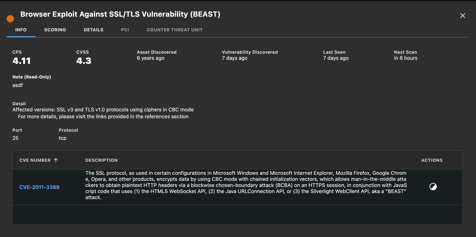Click the CPS score 4.11
476x237 pixels.
tap(22, 61)
